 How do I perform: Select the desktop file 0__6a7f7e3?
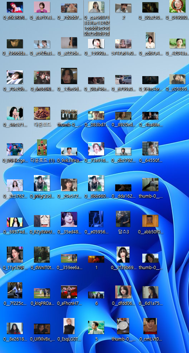coord(42,7)
